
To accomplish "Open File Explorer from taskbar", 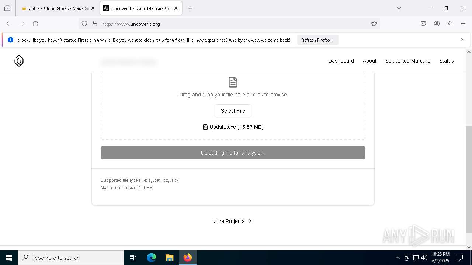I will [x=169, y=258].
